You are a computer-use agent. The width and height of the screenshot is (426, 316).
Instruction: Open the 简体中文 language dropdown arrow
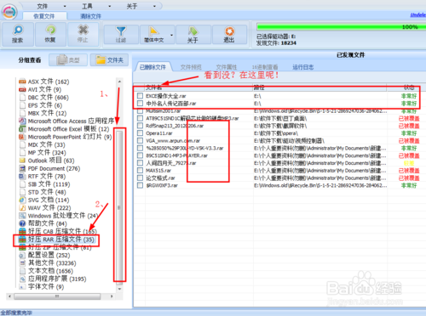coord(171,35)
